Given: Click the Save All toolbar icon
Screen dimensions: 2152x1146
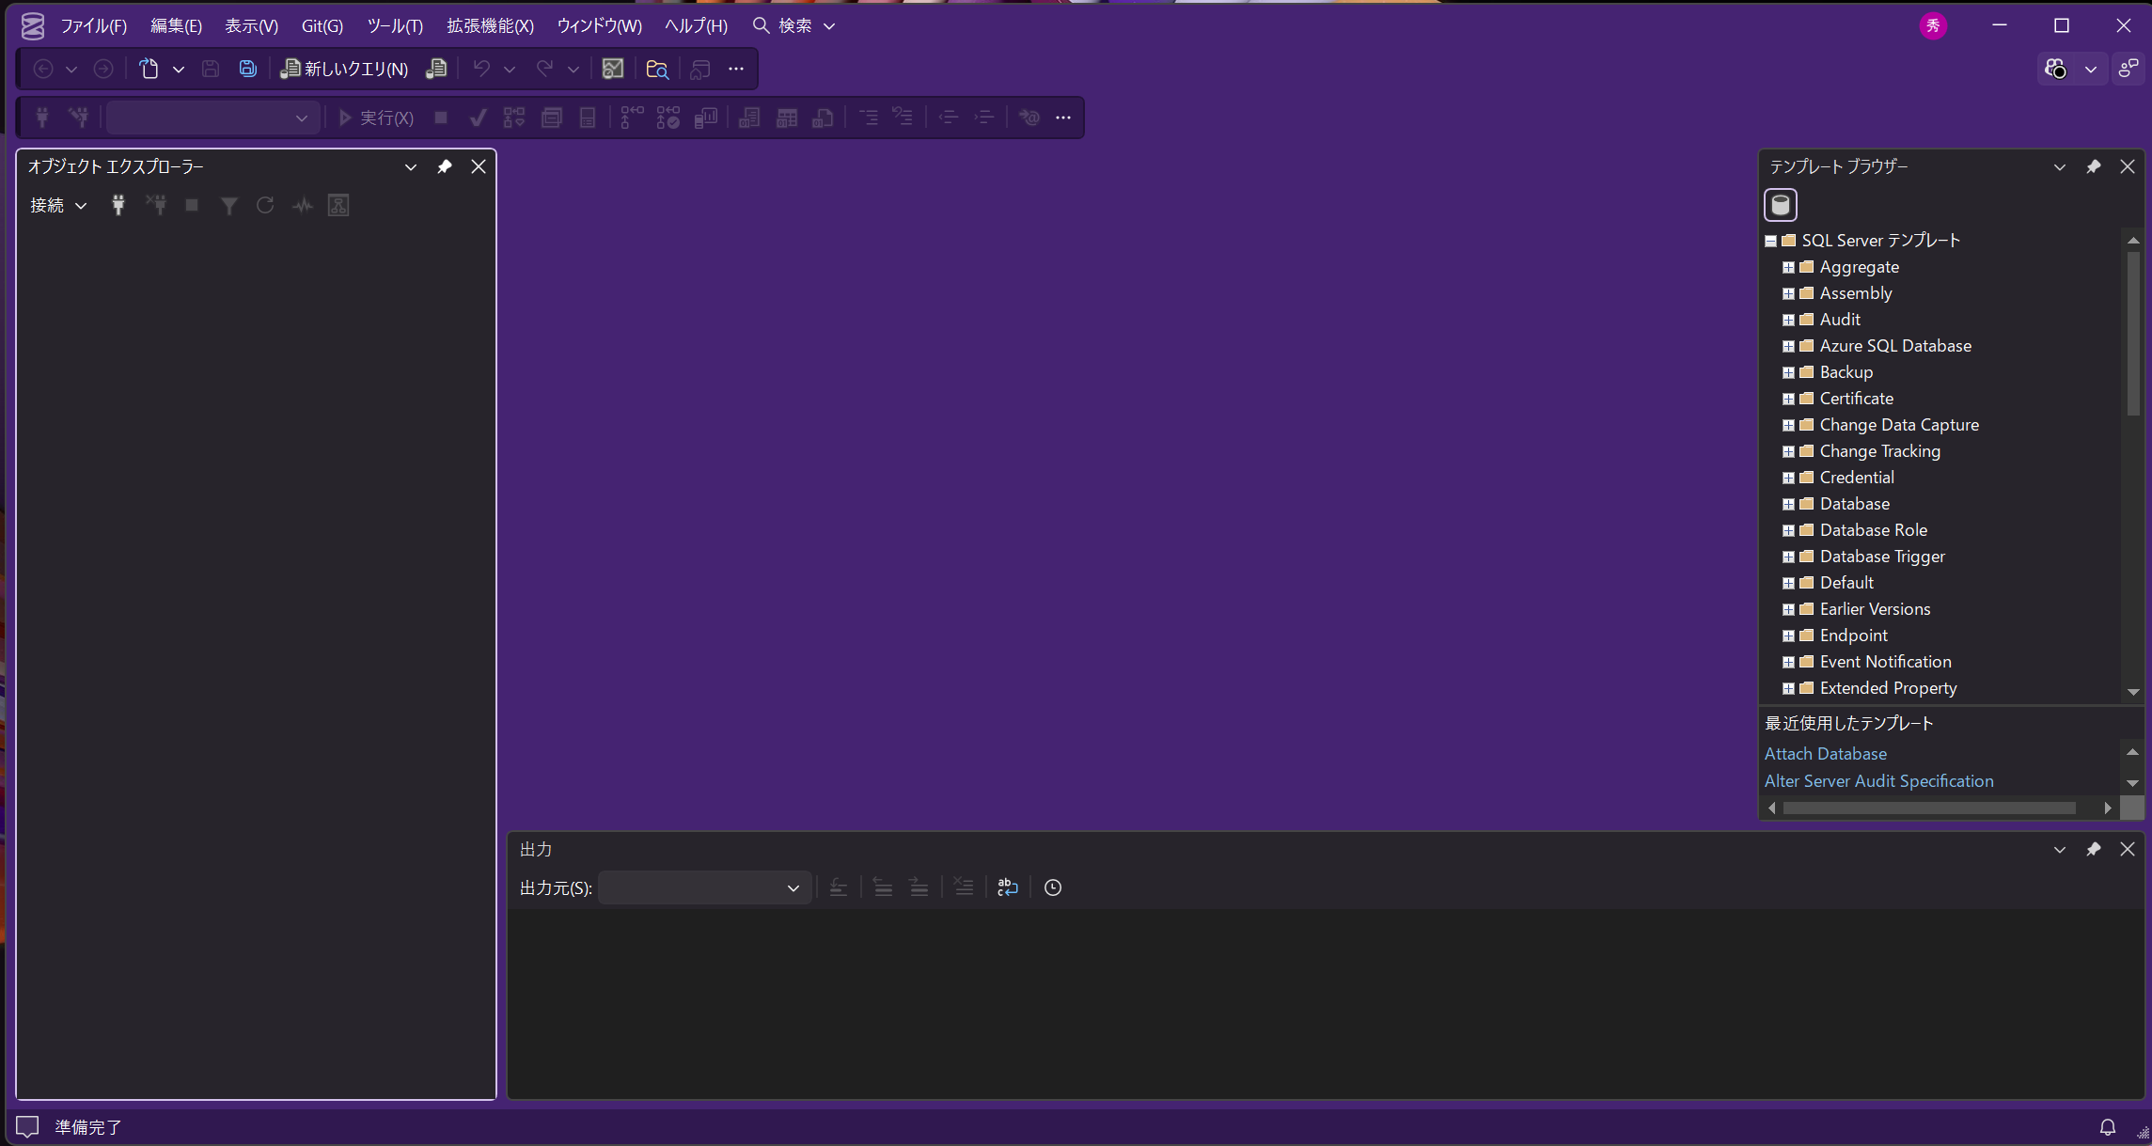Looking at the screenshot, I should (247, 69).
